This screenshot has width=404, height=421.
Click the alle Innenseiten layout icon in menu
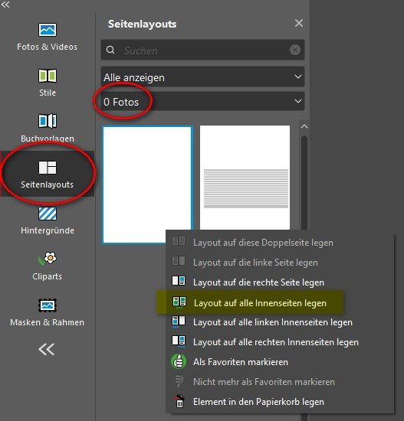[179, 302]
